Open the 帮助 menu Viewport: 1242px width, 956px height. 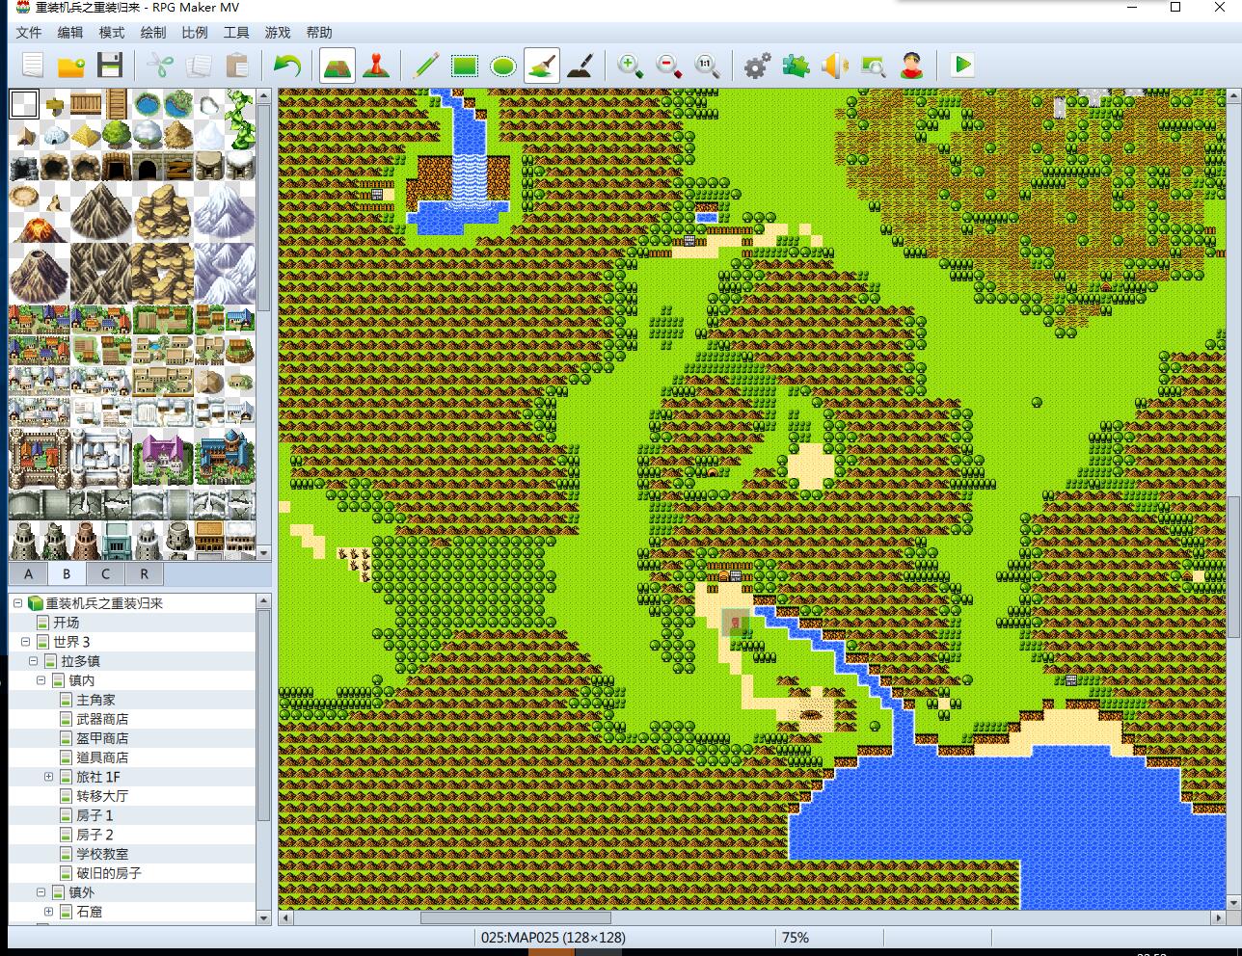(x=319, y=32)
